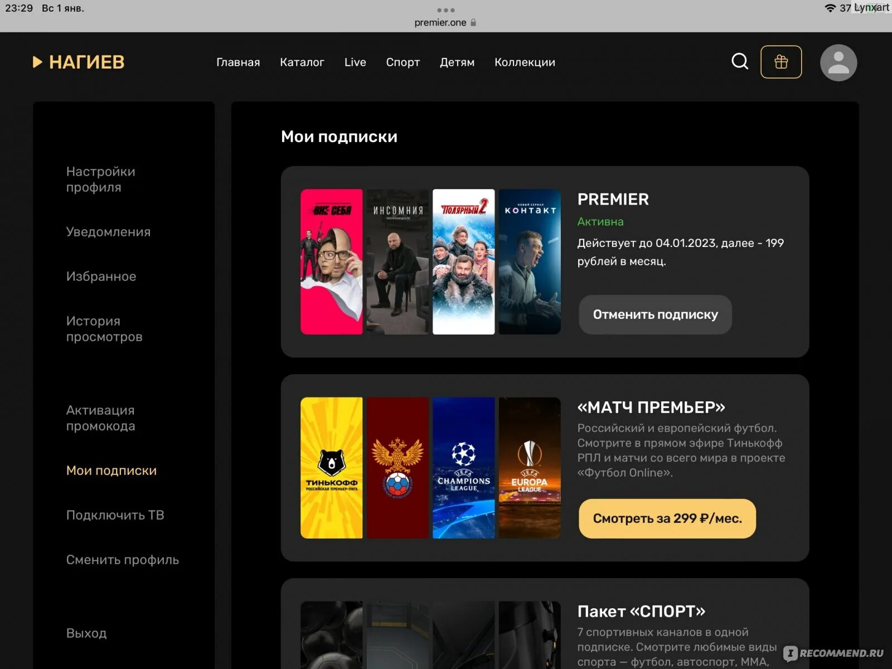
Task: Choose Сменить профиль in the sidebar
Action: [123, 560]
